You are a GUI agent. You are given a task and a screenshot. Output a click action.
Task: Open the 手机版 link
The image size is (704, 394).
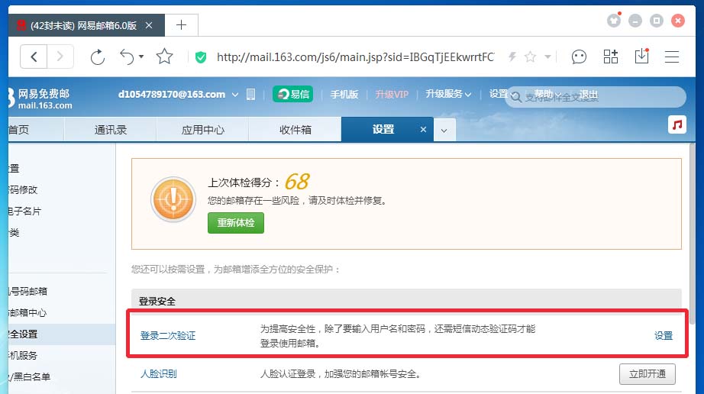(344, 94)
